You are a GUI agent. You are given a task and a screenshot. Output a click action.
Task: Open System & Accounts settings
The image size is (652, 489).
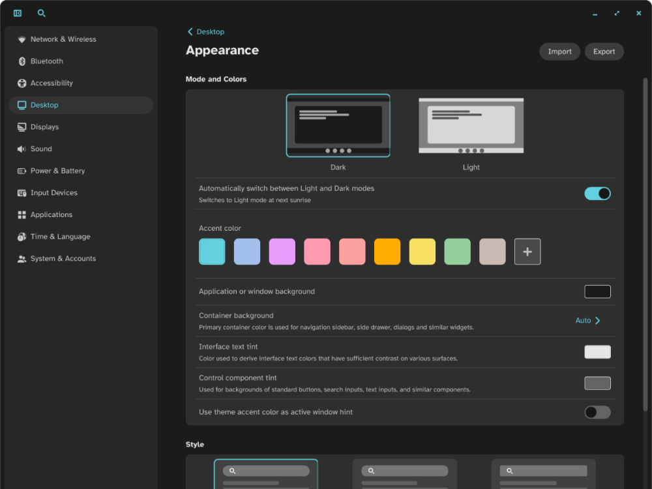click(x=81, y=259)
